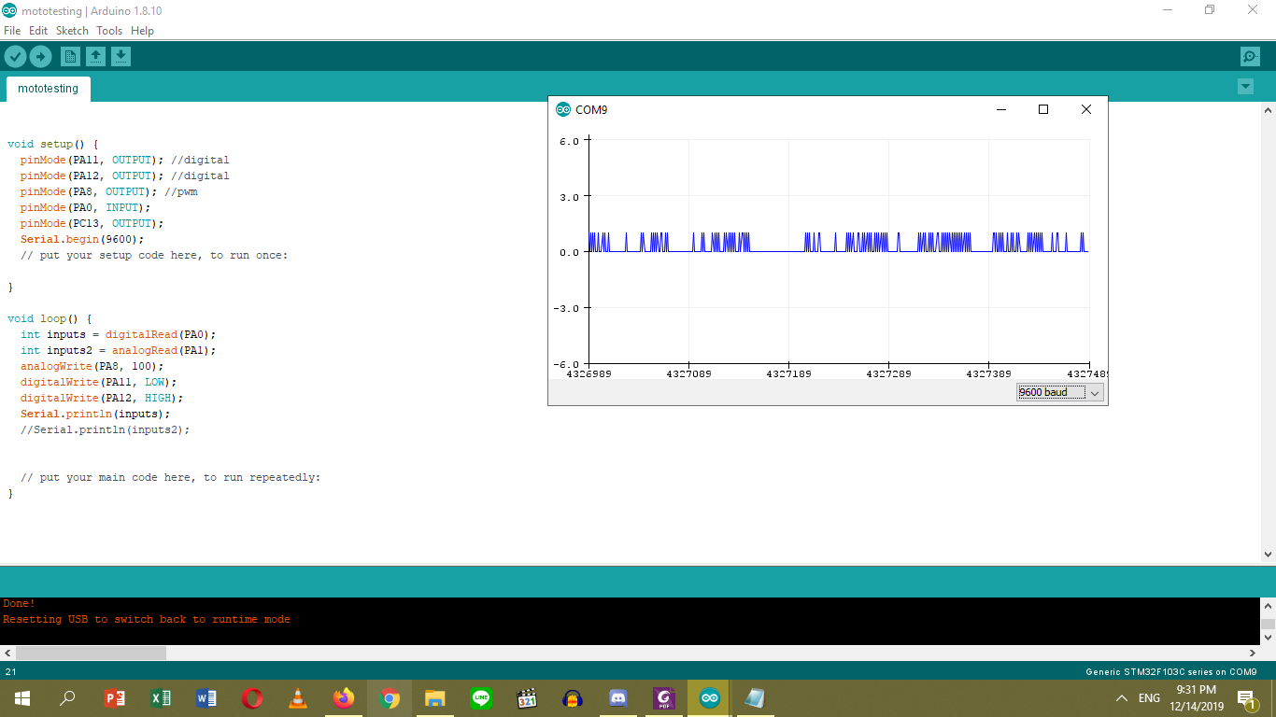Click the 'Serial.begin(9600);' code line
Viewport: 1276px width, 717px height.
pyautogui.click(x=82, y=240)
